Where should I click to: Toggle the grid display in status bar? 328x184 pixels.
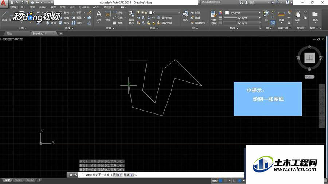click(220, 181)
